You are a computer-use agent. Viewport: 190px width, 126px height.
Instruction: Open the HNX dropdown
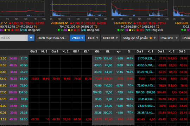93,38
